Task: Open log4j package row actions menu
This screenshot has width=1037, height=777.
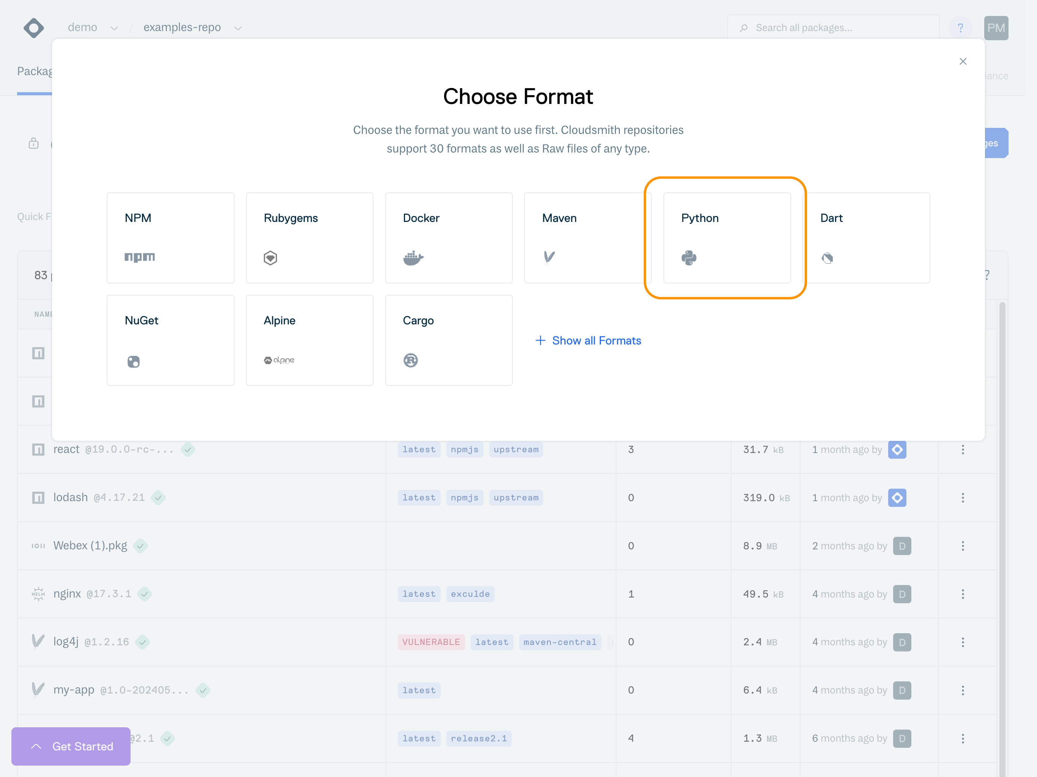Action: [x=963, y=642]
